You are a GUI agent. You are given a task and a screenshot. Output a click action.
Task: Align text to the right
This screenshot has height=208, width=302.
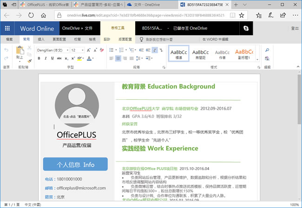[x=125, y=58]
